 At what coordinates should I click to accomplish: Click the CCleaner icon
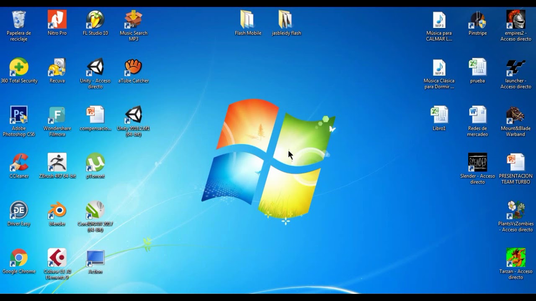(19, 163)
